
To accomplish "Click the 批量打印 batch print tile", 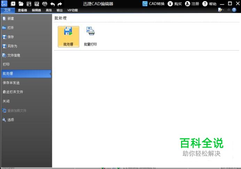I will pos(91,37).
